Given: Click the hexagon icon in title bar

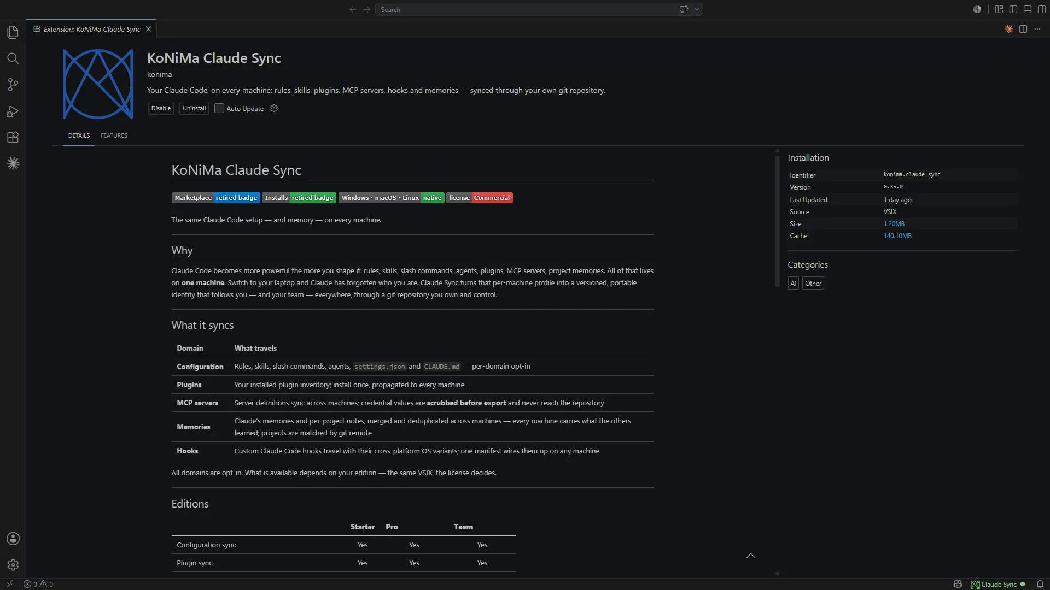Looking at the screenshot, I should [x=977, y=9].
